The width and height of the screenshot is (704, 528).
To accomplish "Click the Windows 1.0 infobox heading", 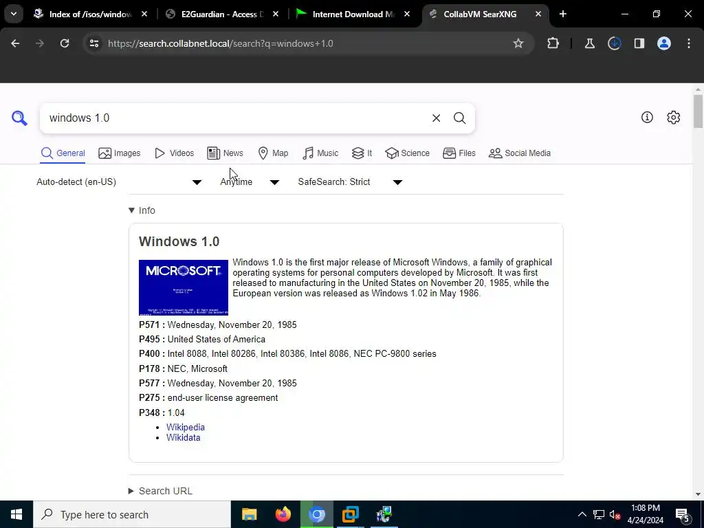I will click(x=179, y=241).
